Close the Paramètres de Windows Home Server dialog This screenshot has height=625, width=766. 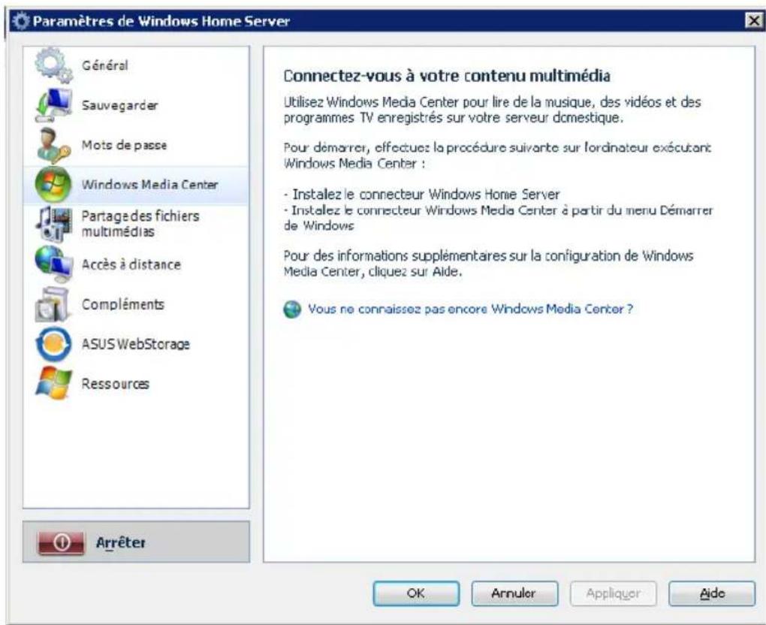pos(754,20)
